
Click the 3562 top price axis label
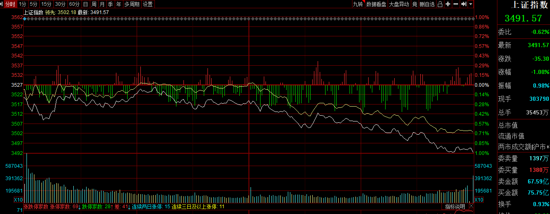(17, 17)
